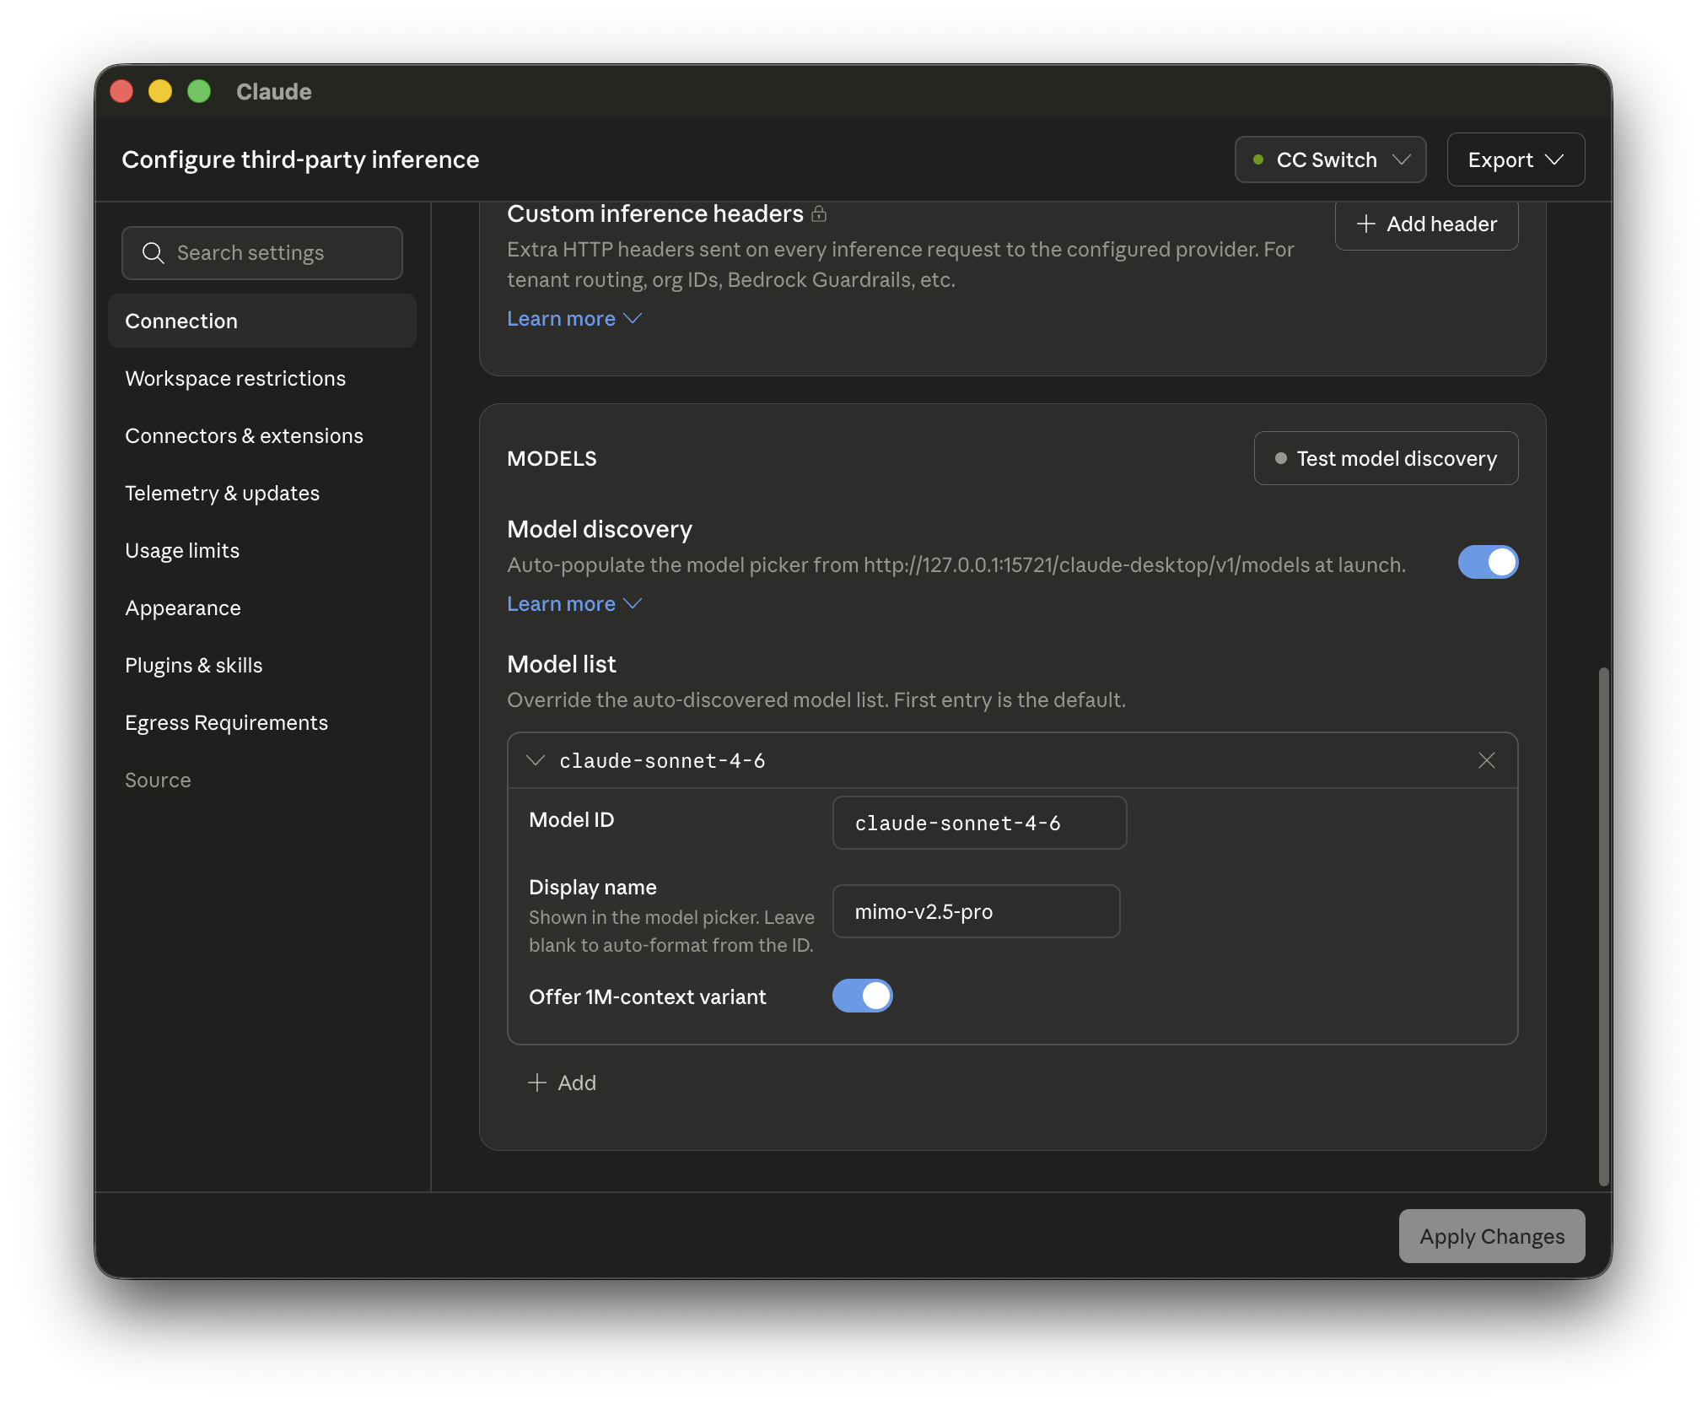Click the gray status dot on Test model discovery

tap(1281, 458)
